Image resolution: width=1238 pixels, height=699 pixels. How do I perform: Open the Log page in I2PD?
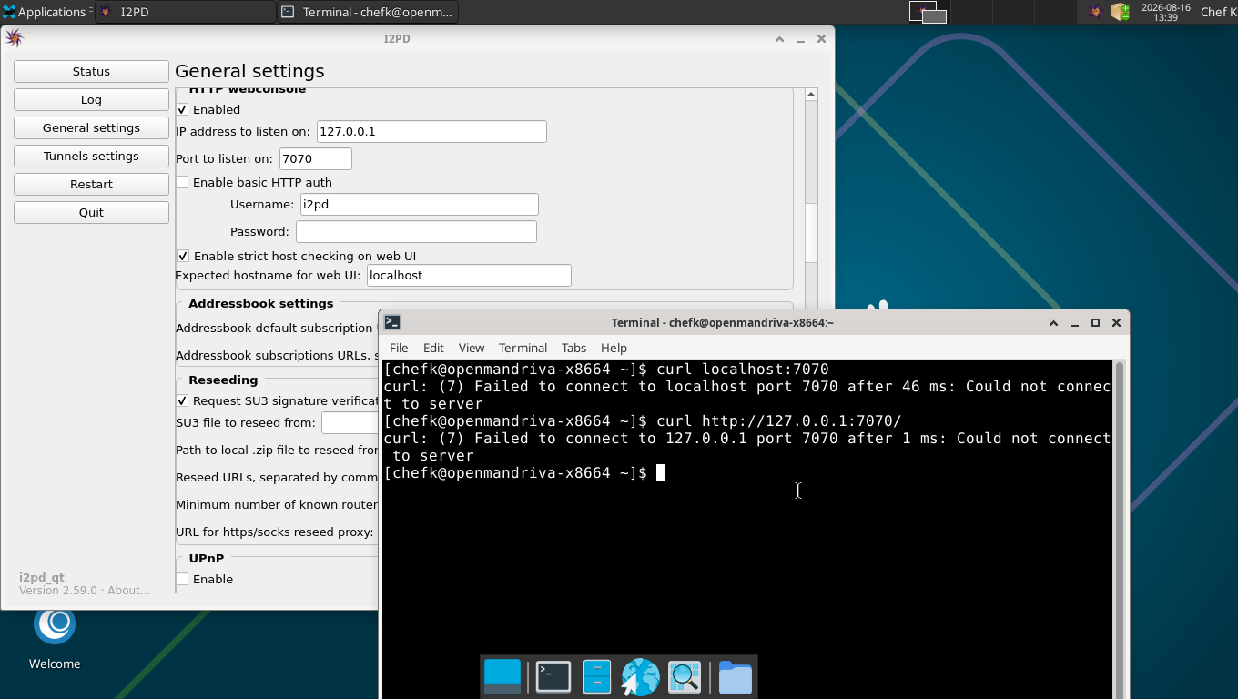91,99
